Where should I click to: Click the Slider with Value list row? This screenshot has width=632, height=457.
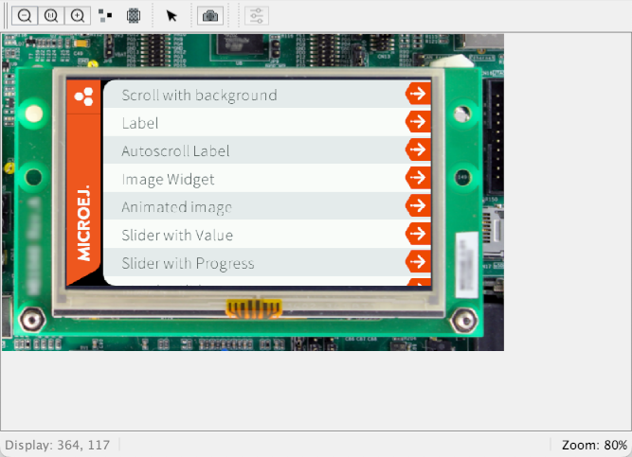[177, 235]
